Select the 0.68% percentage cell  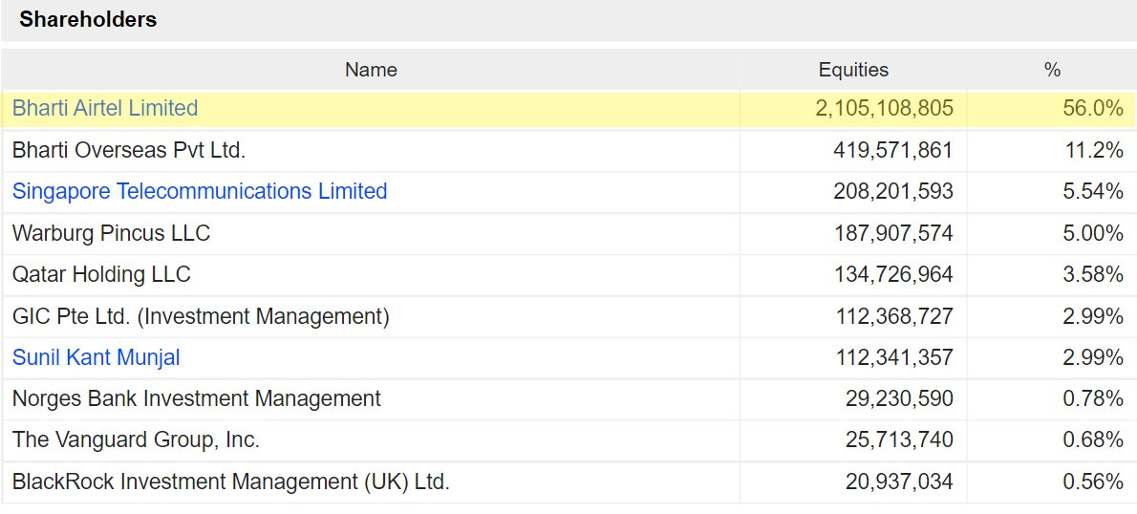pyautogui.click(x=1093, y=440)
